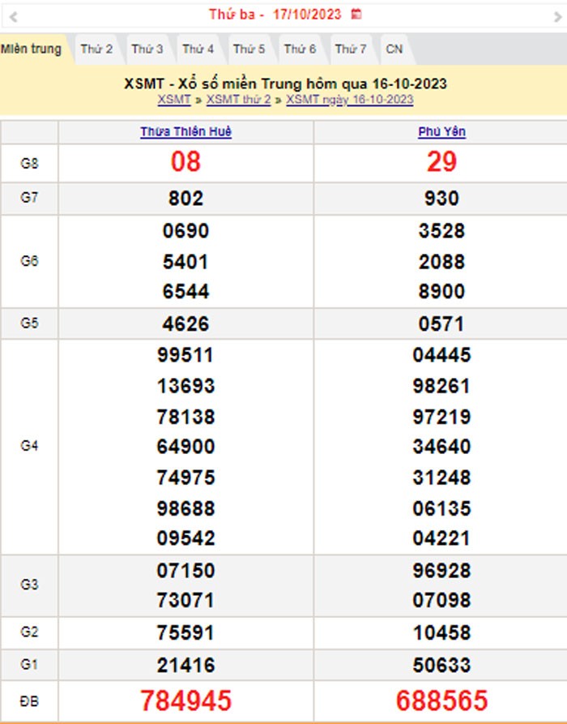Switch to the Thứ 3 tab
This screenshot has height=724, width=567.
[x=147, y=49]
